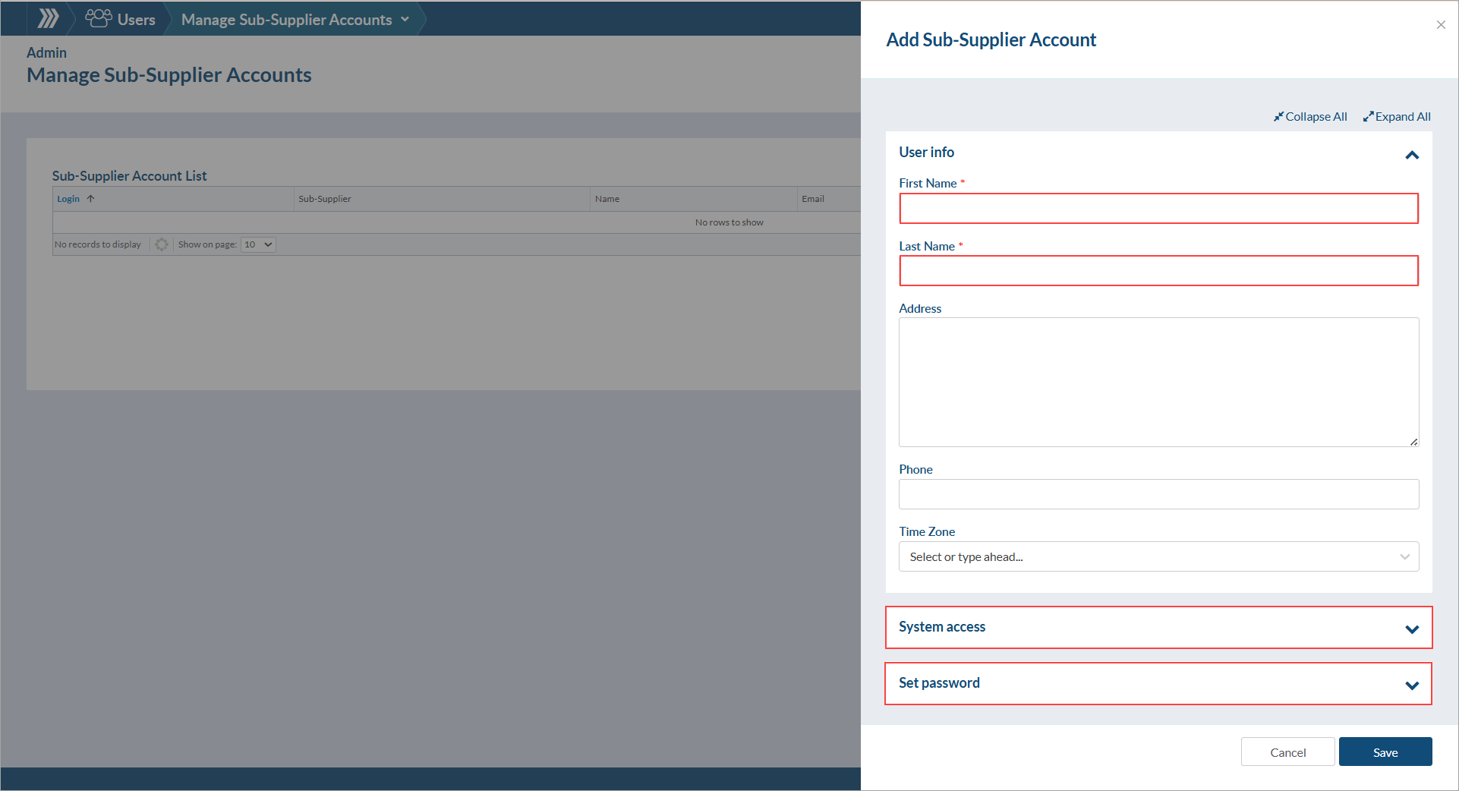The height and width of the screenshot is (791, 1459).
Task: Click the Login sort ascending arrow
Action: [x=91, y=199]
